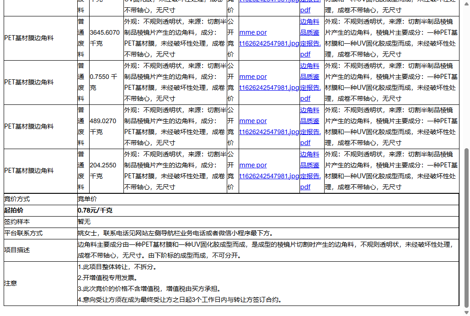Viewport: 470px width, 316px height.
Task: Click the 注意 label cell
Action: tap(41, 284)
